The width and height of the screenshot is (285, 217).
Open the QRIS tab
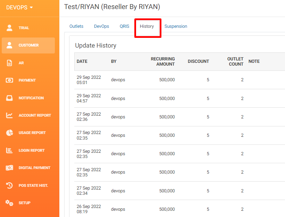point(124,26)
